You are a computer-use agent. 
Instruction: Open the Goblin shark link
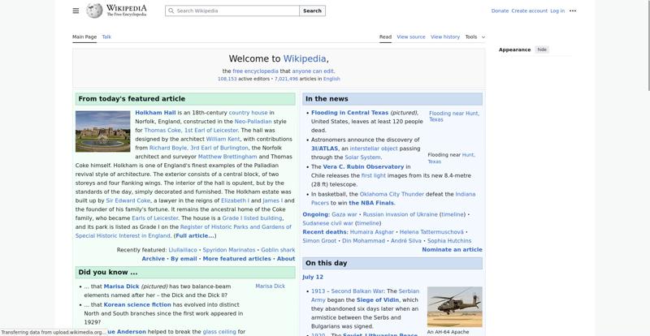pos(278,250)
